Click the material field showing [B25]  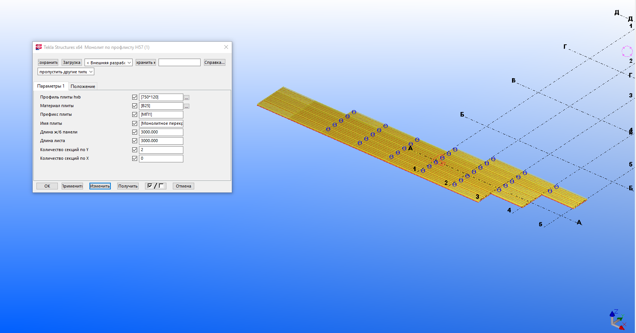point(161,106)
